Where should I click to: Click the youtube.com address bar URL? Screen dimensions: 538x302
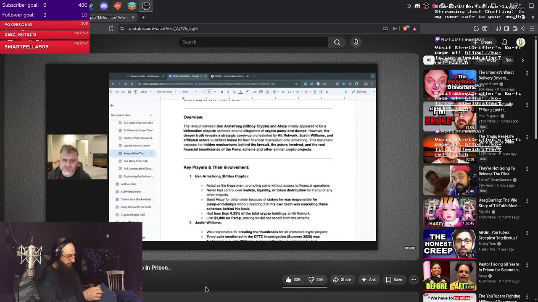click(x=163, y=29)
